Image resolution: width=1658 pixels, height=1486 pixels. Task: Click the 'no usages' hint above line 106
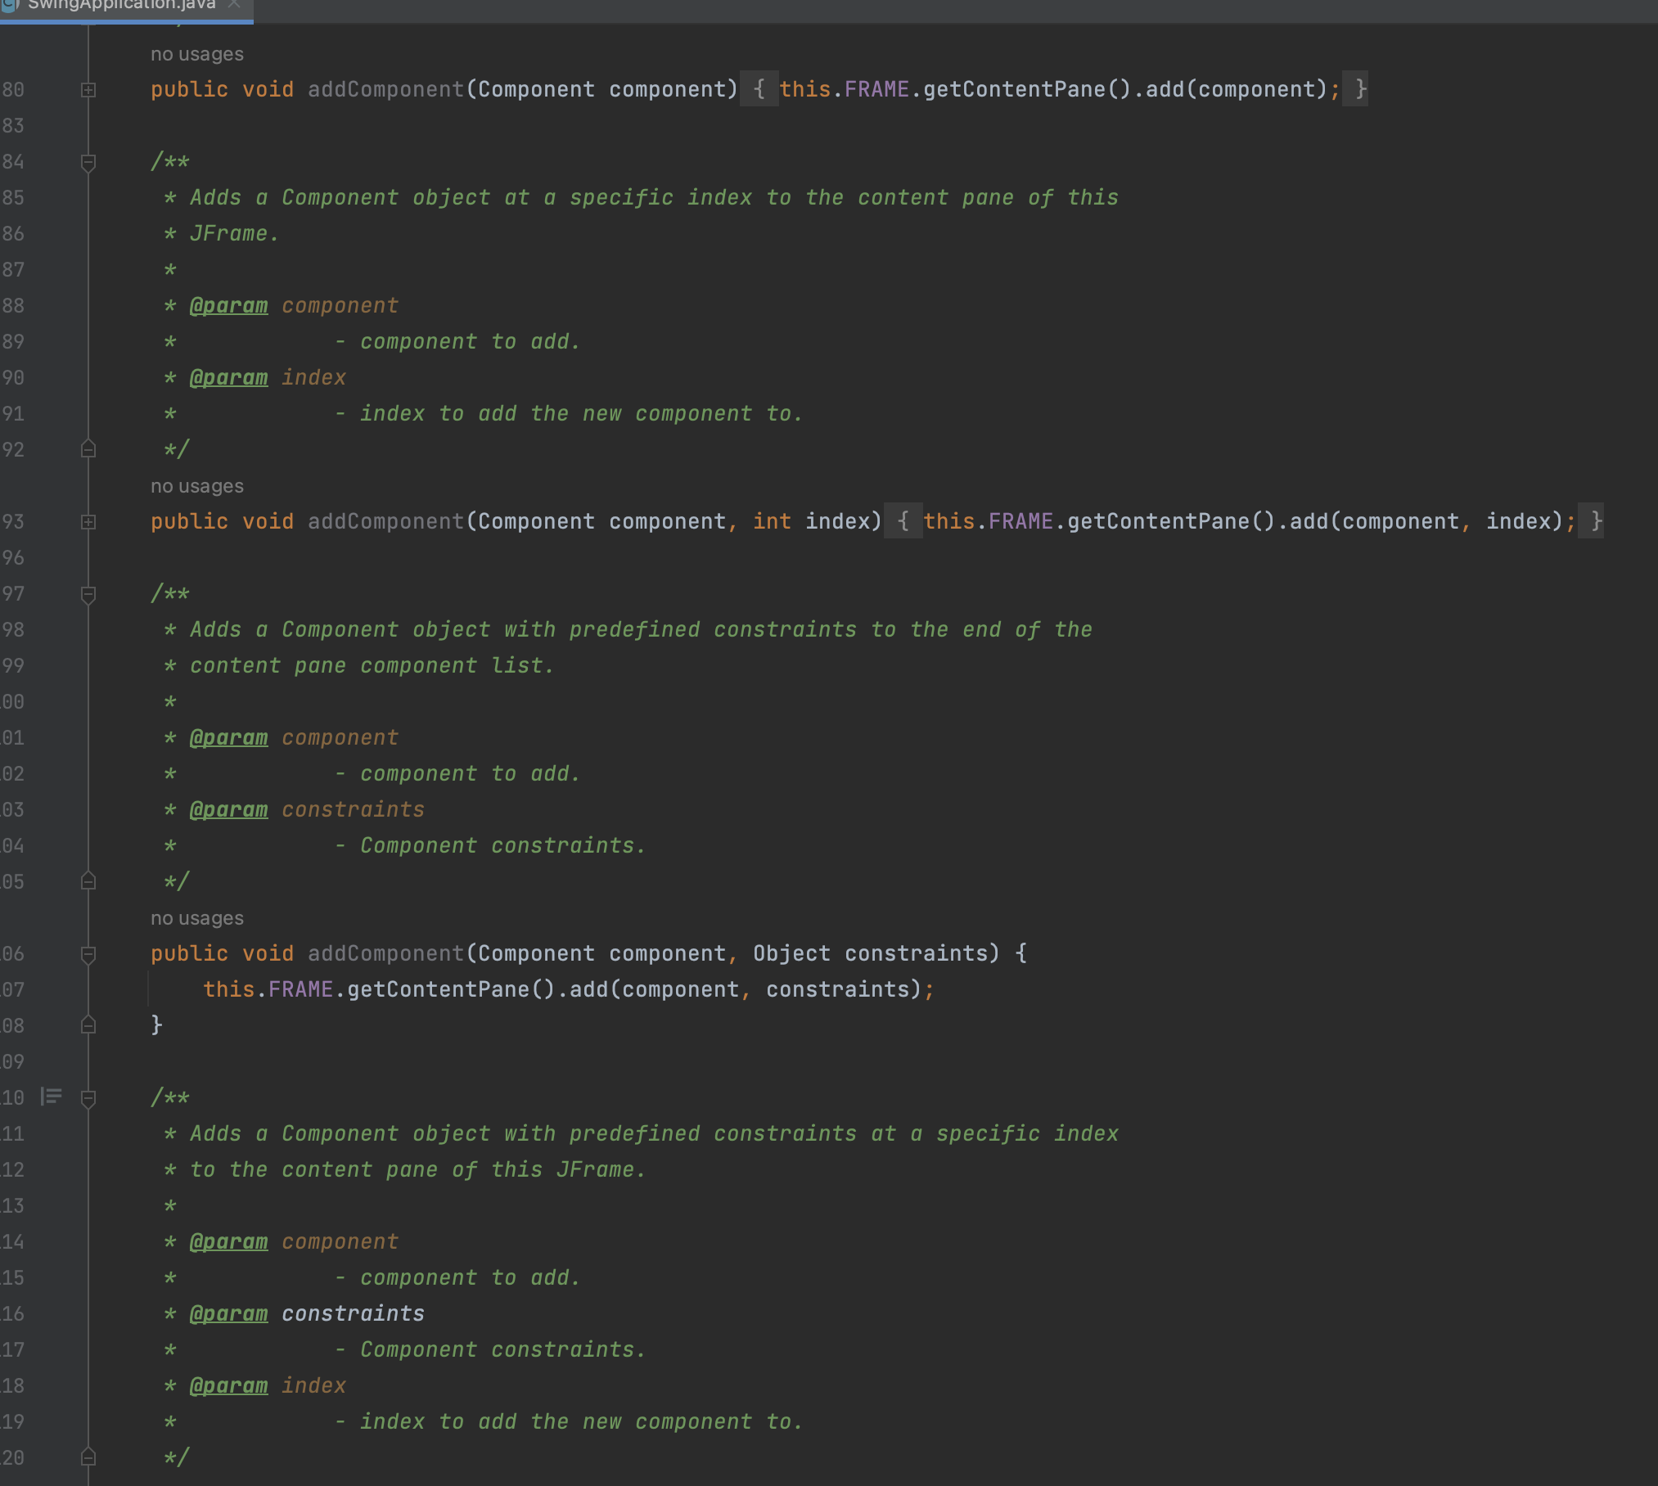pyautogui.click(x=196, y=917)
